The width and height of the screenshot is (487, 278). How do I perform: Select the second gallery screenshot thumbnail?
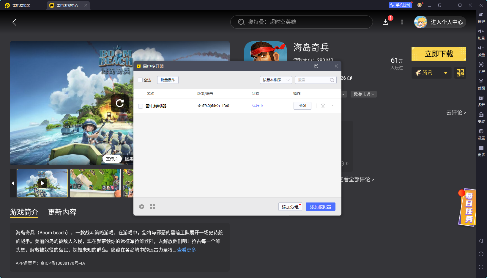95,183
